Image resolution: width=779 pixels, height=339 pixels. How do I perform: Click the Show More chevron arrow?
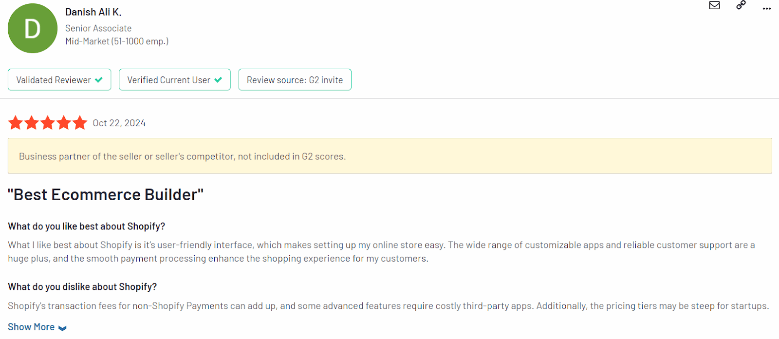click(62, 328)
